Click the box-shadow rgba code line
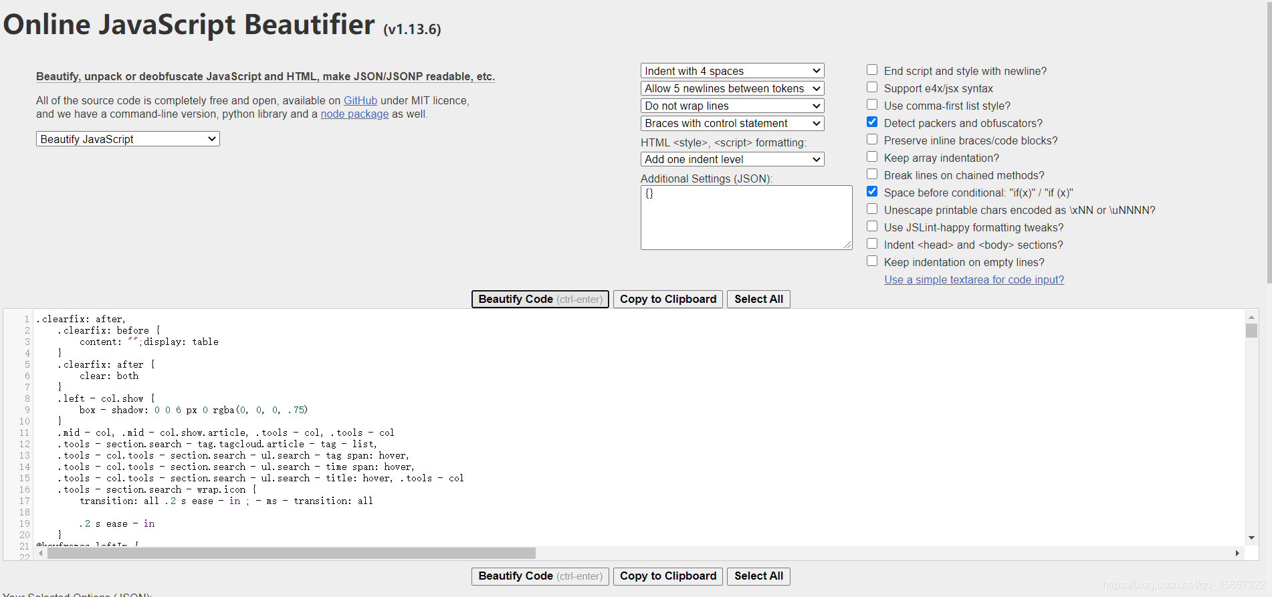1272x597 pixels. [x=193, y=410]
